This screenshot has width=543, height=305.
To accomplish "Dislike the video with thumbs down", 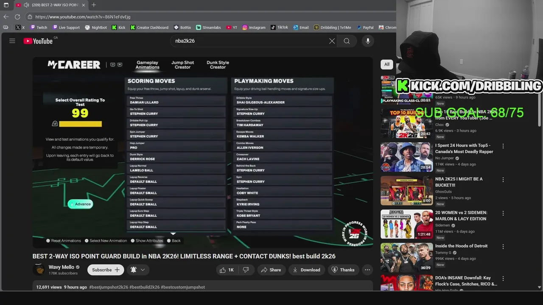I will [246, 270].
